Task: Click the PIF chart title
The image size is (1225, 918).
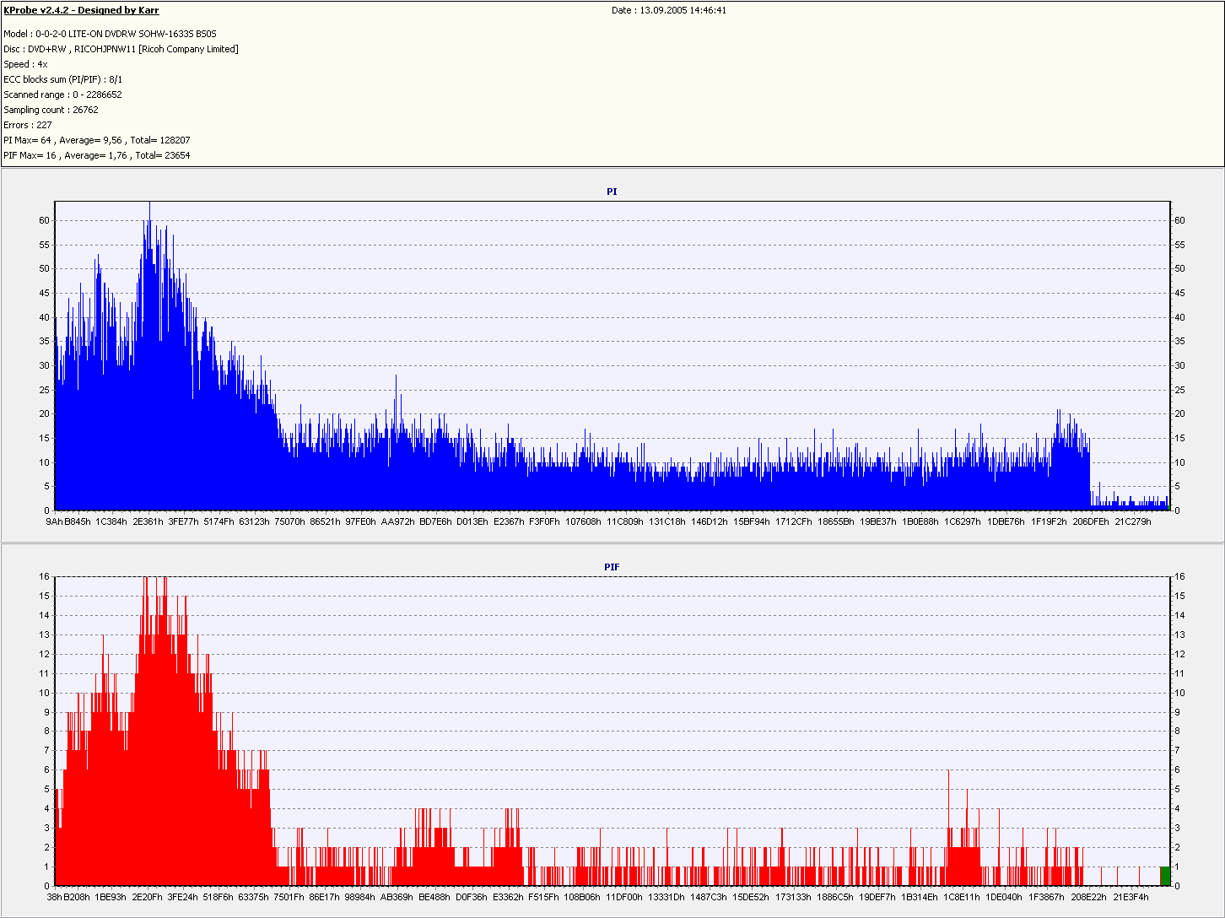Action: [612, 567]
